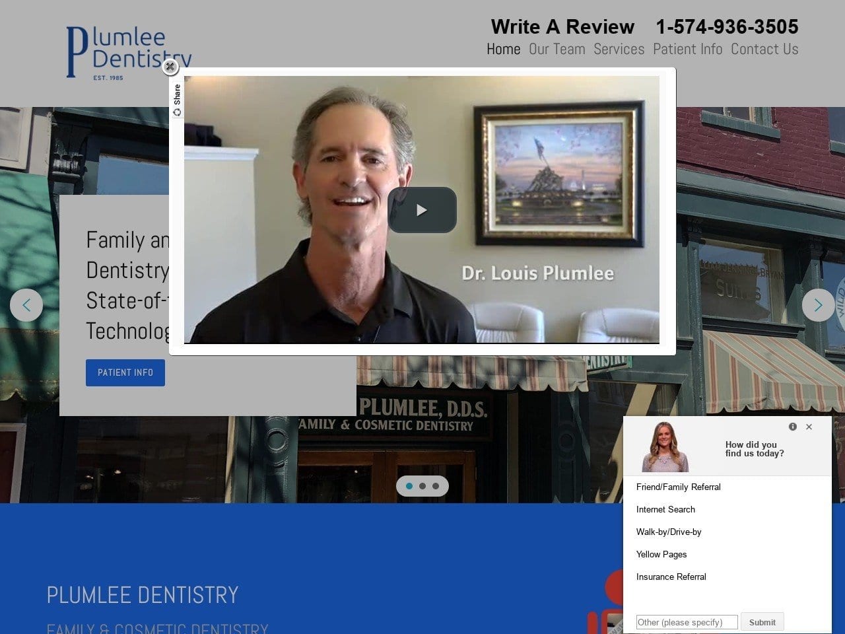Open the Services menu item
The width and height of the screenshot is (845, 634).
(x=619, y=49)
